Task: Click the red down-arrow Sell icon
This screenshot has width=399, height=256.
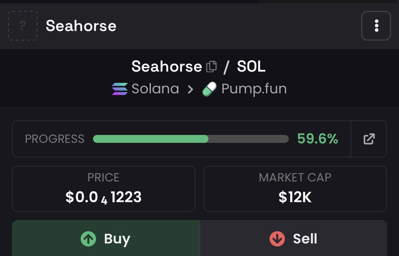Action: (277, 239)
